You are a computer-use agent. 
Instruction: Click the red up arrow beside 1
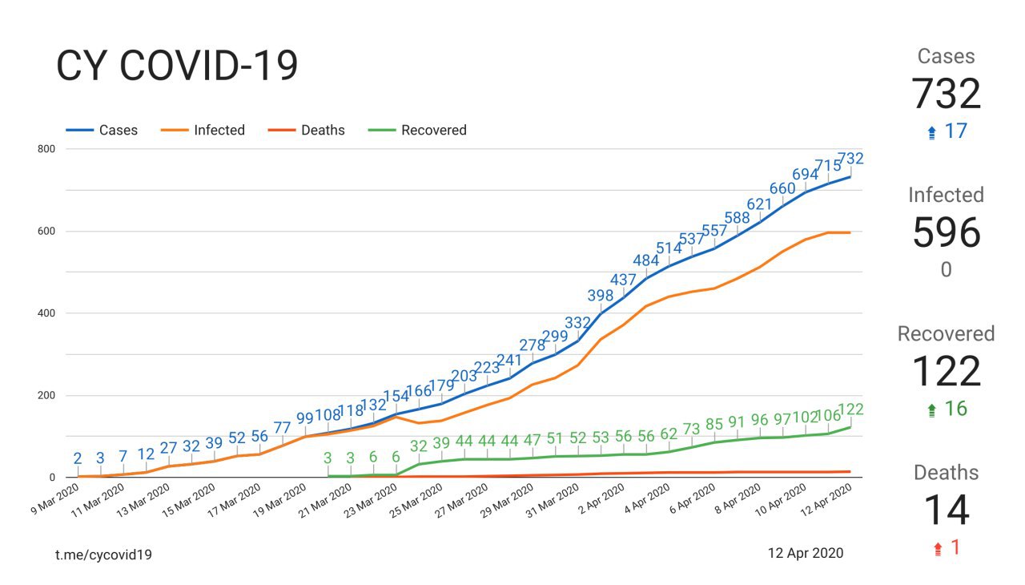[938, 549]
